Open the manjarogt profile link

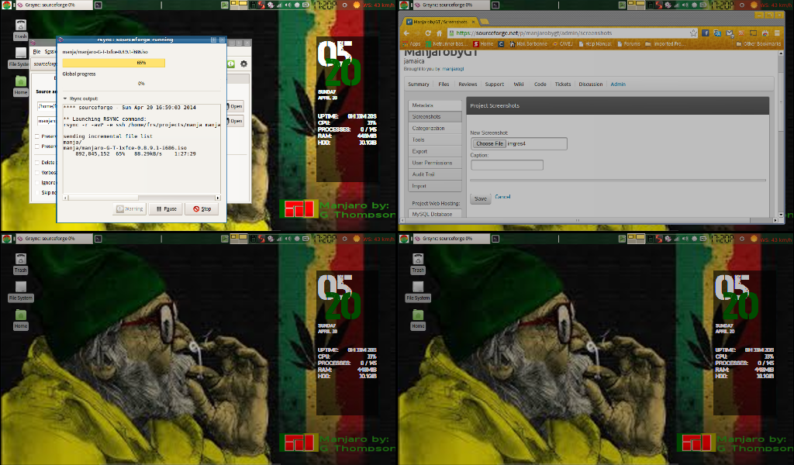453,69
